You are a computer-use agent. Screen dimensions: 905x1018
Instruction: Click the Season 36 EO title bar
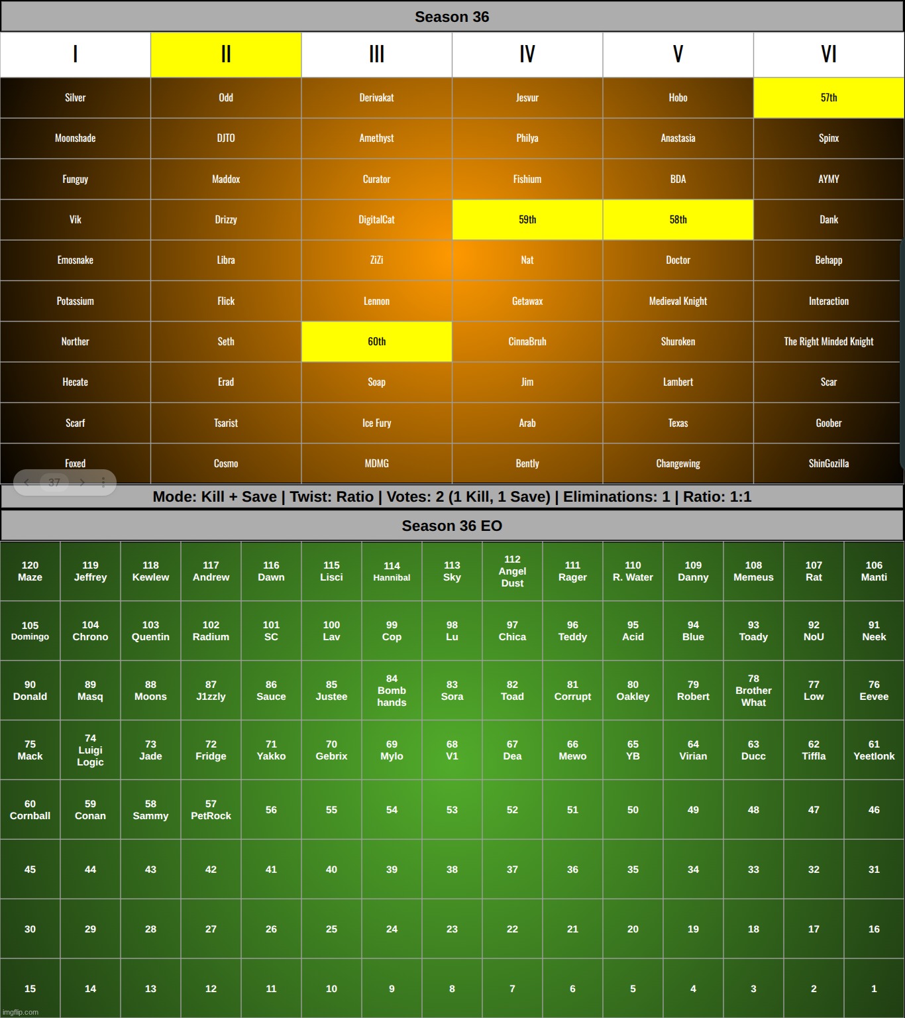pos(452,526)
